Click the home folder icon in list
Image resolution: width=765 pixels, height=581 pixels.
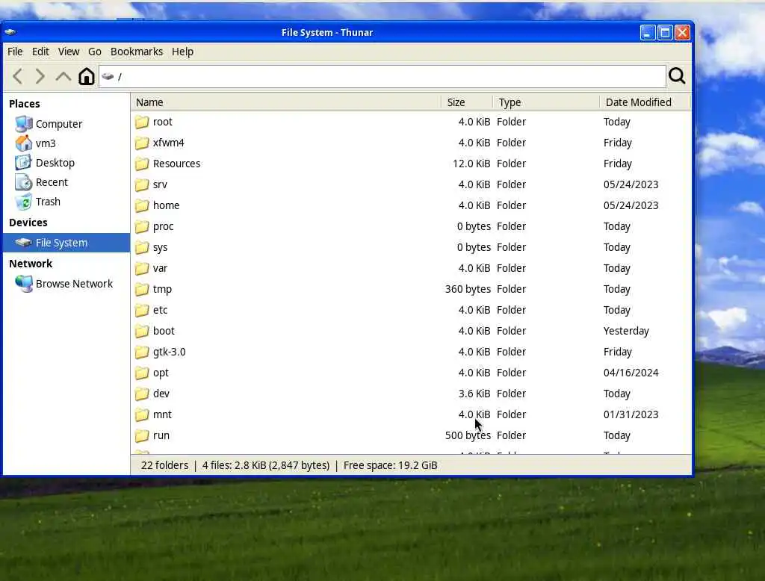pos(142,206)
